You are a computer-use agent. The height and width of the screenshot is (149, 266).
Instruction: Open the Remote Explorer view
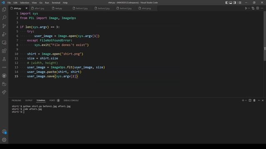4,43
